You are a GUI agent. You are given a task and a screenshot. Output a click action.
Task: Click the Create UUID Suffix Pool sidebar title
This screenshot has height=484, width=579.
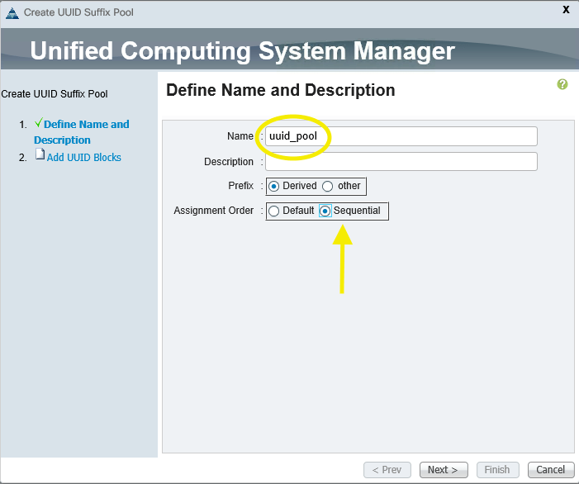point(55,94)
